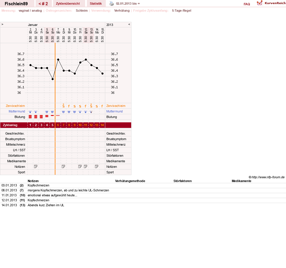This screenshot has height=268, width=286.
Task: Click the '5-Tage-Regel' setting value
Action: pos(182,10)
